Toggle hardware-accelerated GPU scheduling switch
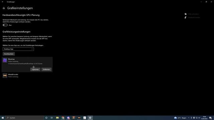 click(5, 25)
